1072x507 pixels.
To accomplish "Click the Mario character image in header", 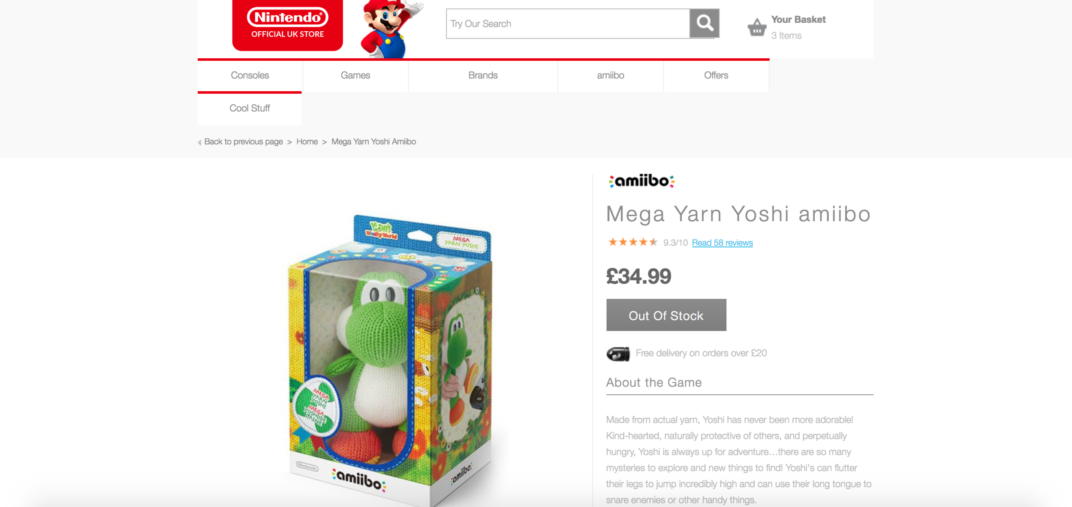I will tap(390, 28).
